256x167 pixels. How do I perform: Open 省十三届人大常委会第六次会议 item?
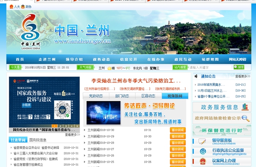(35, 153)
